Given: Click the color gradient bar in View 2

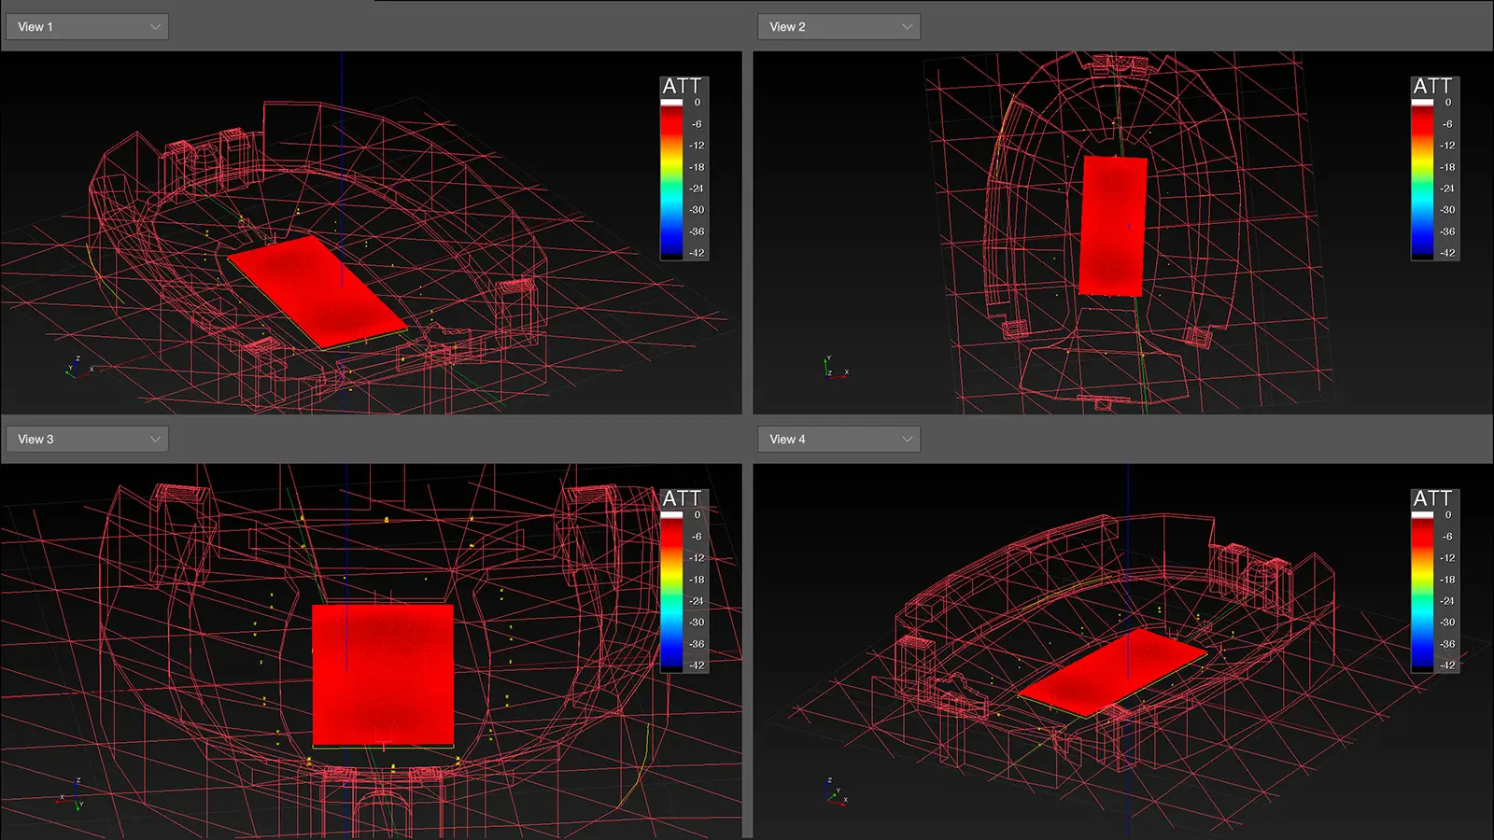Looking at the screenshot, I should click(1420, 177).
